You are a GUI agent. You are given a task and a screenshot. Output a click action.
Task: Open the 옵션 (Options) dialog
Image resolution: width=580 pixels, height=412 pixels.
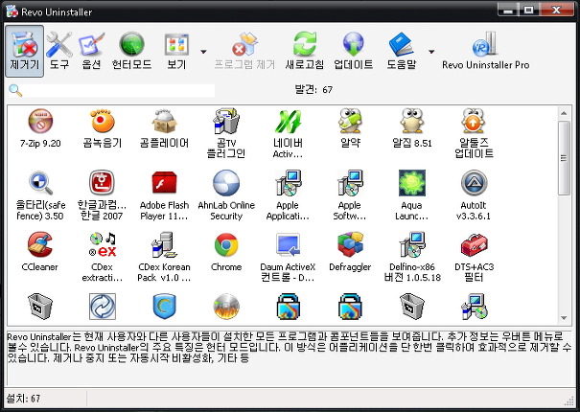coord(91,51)
